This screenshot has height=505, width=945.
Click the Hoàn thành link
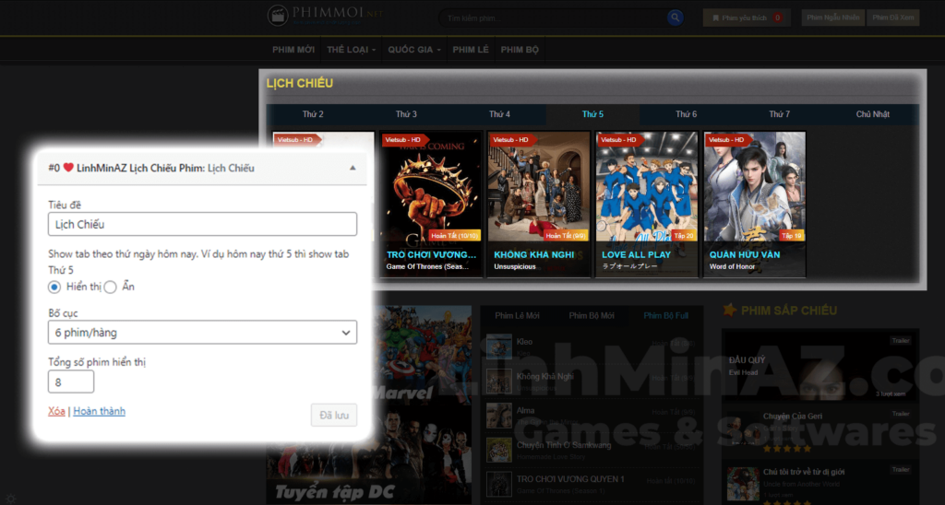100,411
